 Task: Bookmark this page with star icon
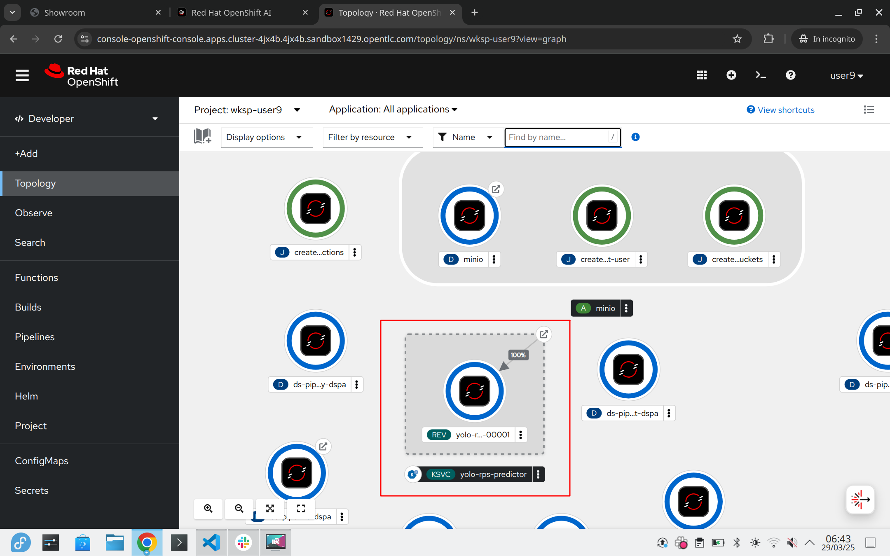point(737,39)
